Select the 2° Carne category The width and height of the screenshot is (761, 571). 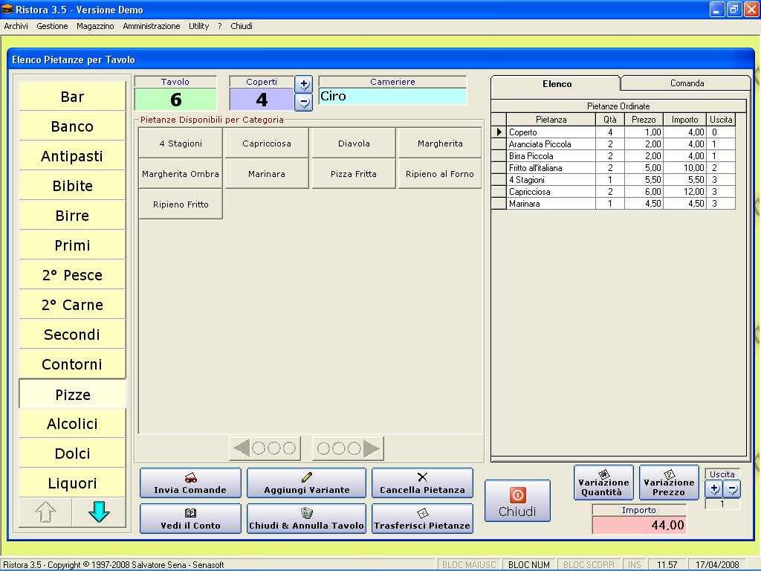pyautogui.click(x=72, y=304)
